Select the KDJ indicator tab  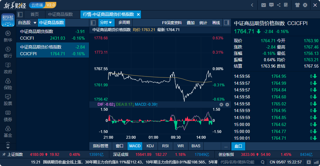click(x=150, y=146)
